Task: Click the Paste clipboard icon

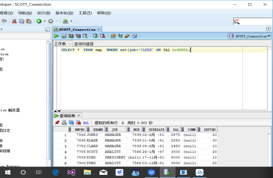Action: tap(28, 21)
